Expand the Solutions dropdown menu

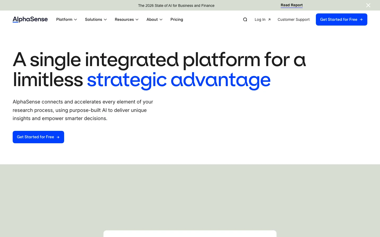point(96,19)
